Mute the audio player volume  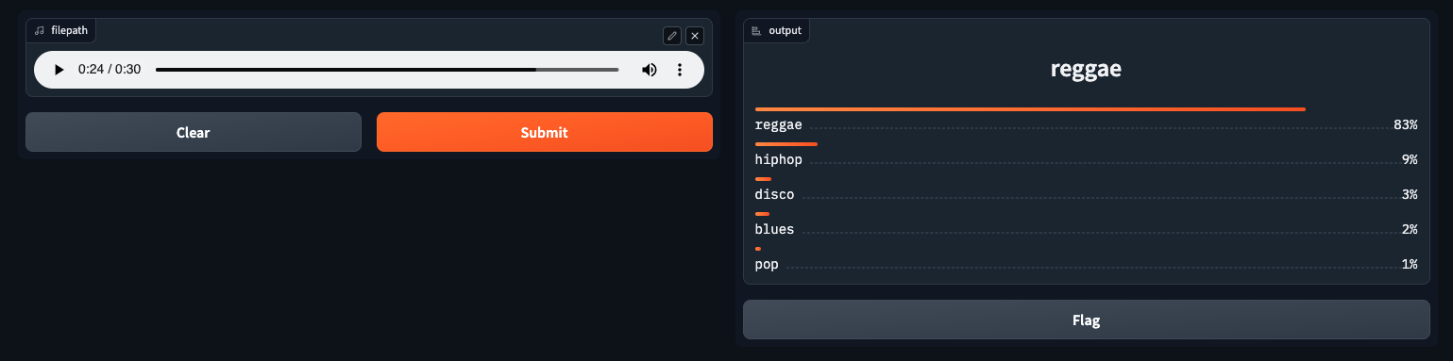[x=650, y=70]
